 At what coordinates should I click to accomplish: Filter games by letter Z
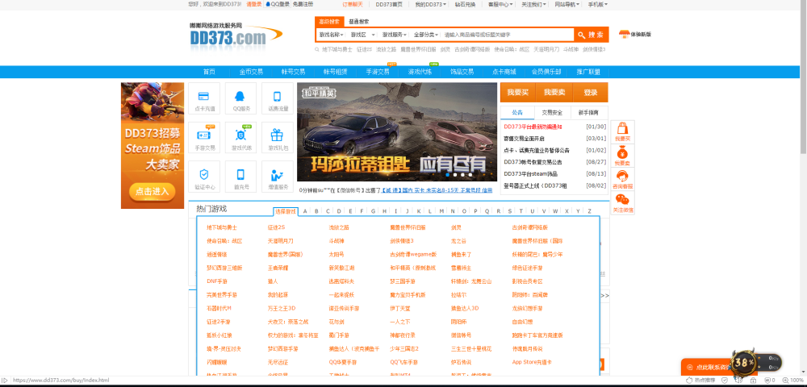pyautogui.click(x=590, y=211)
